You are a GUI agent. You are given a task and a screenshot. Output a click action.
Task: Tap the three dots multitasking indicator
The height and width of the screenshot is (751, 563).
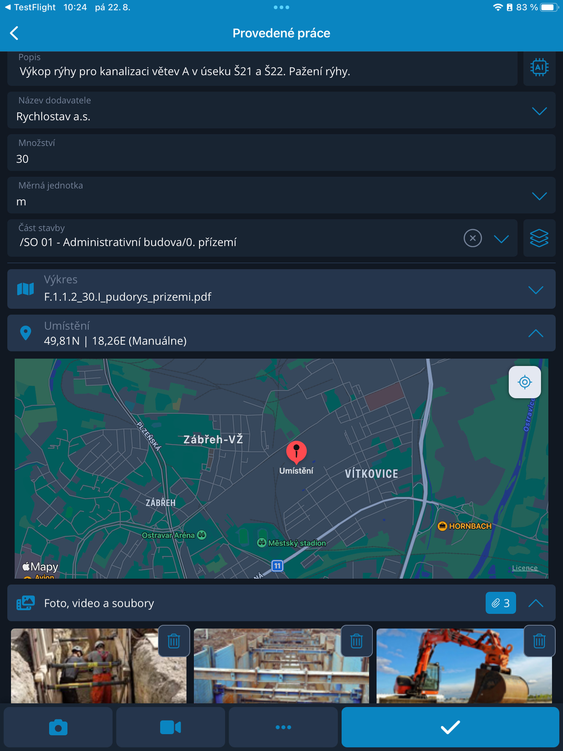281,7
